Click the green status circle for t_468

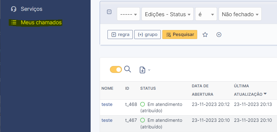142,104
